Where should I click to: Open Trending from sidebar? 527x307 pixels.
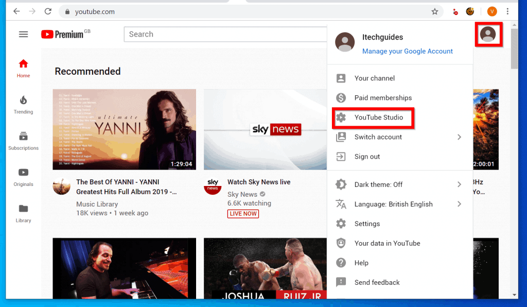pos(23,105)
